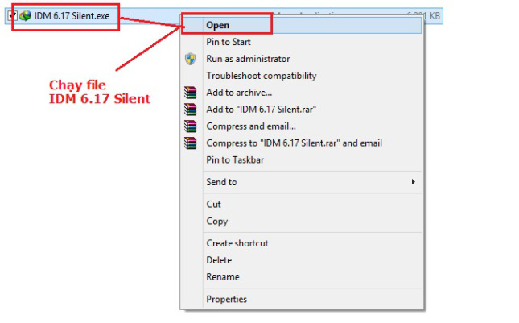Select Add to "IDM 6.17 Silent.rar"

[262, 110]
